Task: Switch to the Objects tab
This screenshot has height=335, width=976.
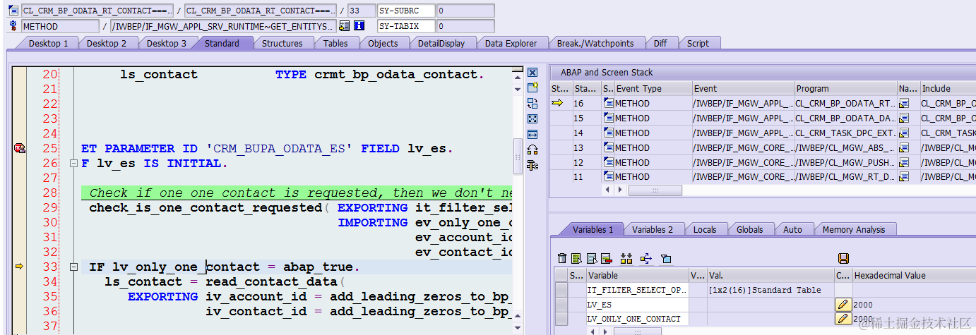Action: point(383,43)
